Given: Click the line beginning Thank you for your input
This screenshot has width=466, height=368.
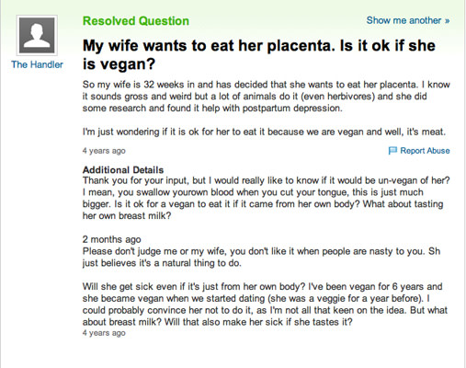Looking at the screenshot, I should coord(266,180).
